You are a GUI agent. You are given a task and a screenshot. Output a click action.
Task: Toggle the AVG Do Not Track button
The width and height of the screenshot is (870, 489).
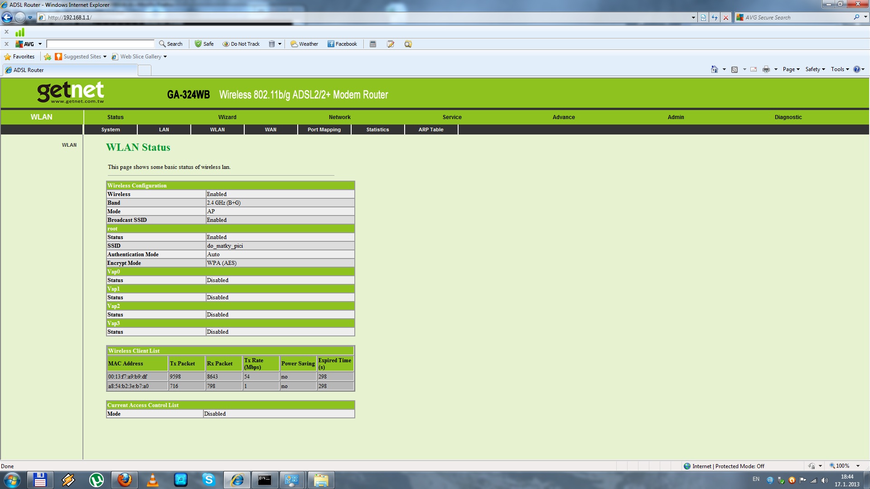[x=241, y=44]
